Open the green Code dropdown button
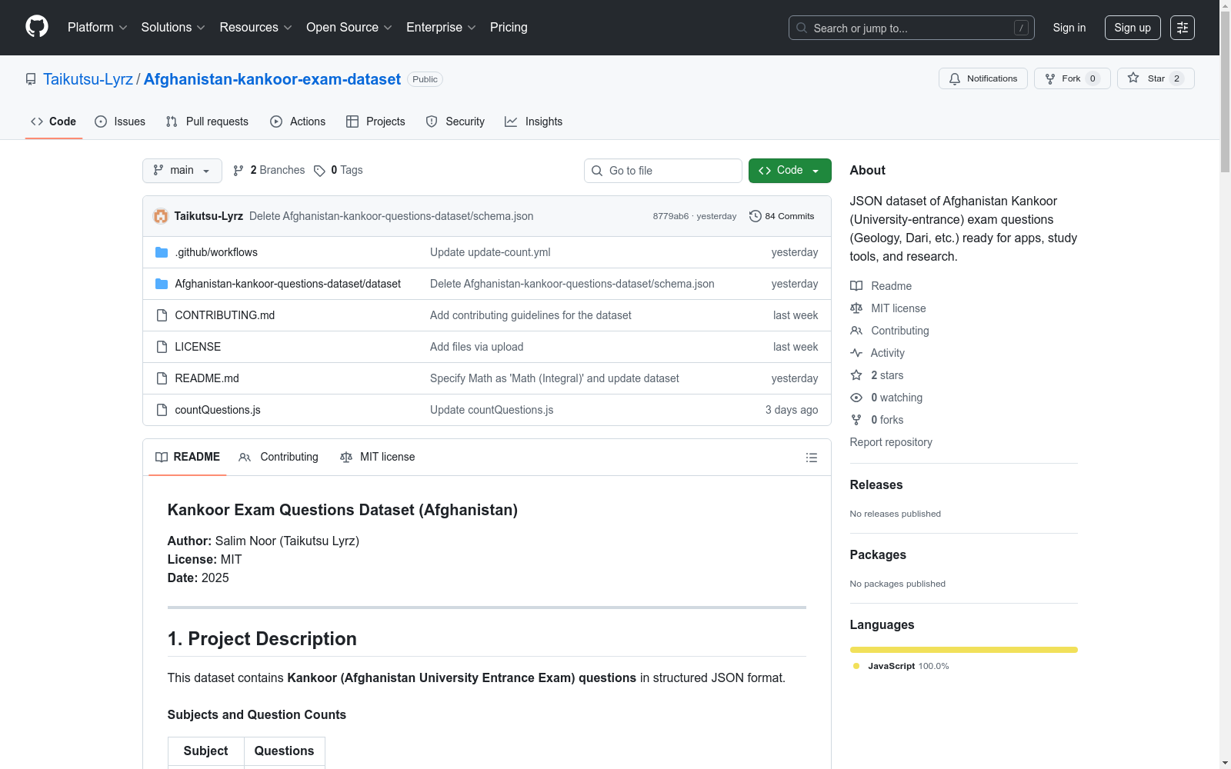The width and height of the screenshot is (1231, 769). pos(789,171)
